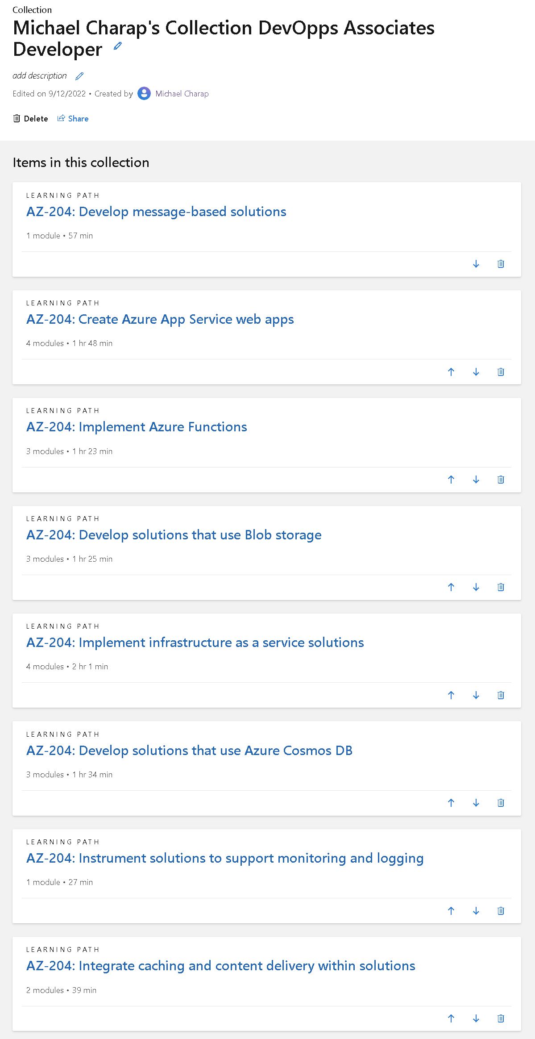
Task: Open AZ-204: Create Azure App Service web apps
Action: coord(160,319)
